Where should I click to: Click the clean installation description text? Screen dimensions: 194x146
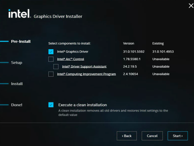[x=113, y=113]
